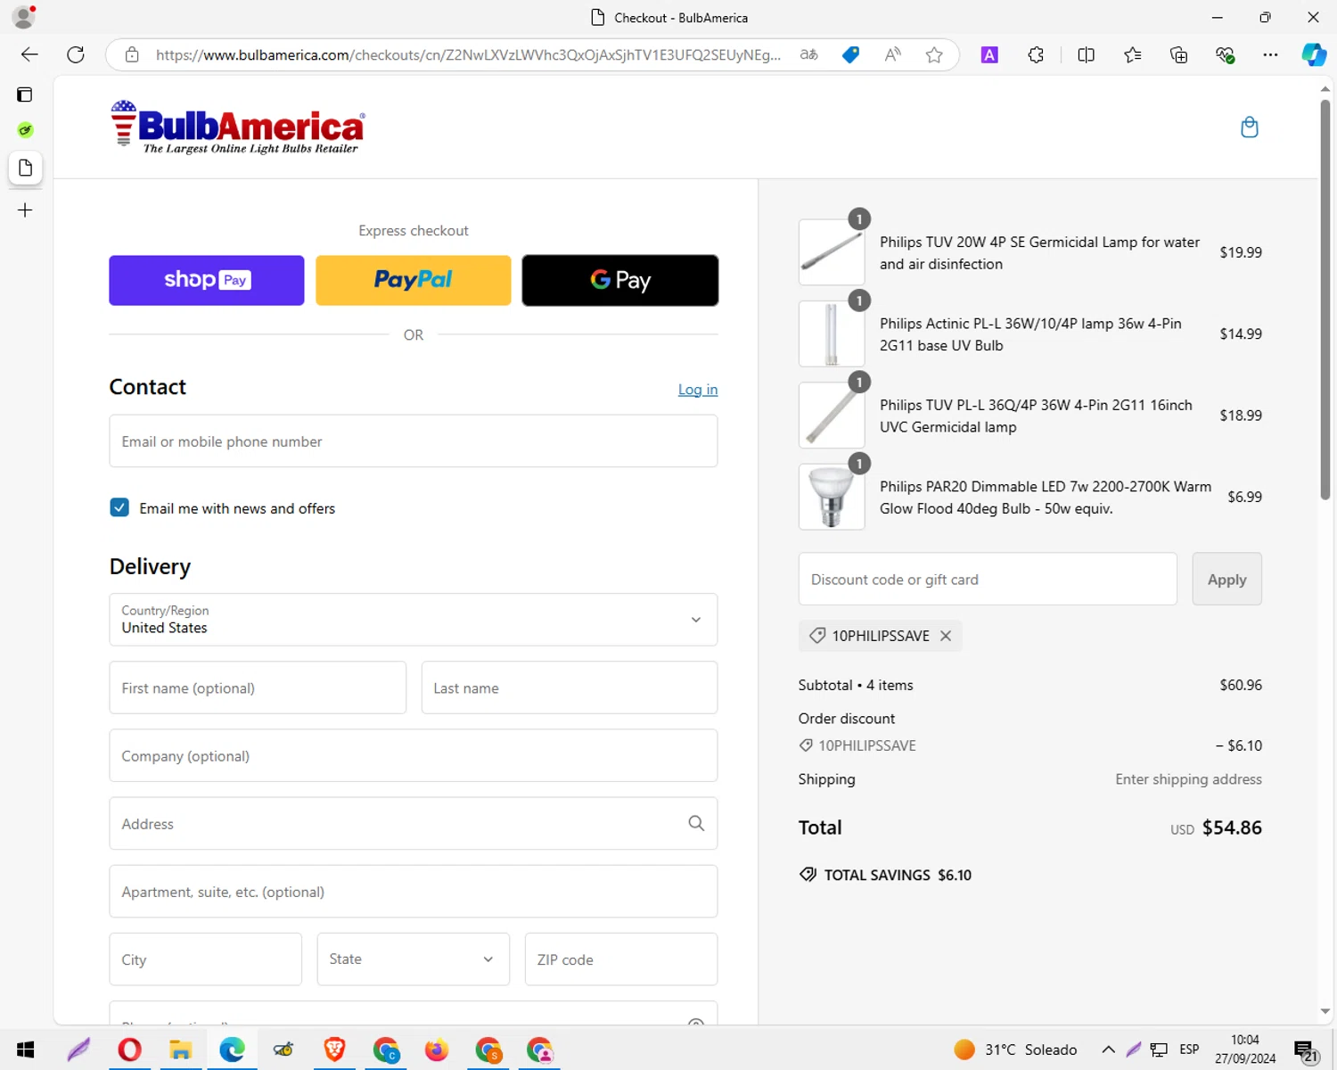Open the weather widget showing 31°C Soleado
Viewport: 1337px width, 1070px height.
(x=1015, y=1049)
